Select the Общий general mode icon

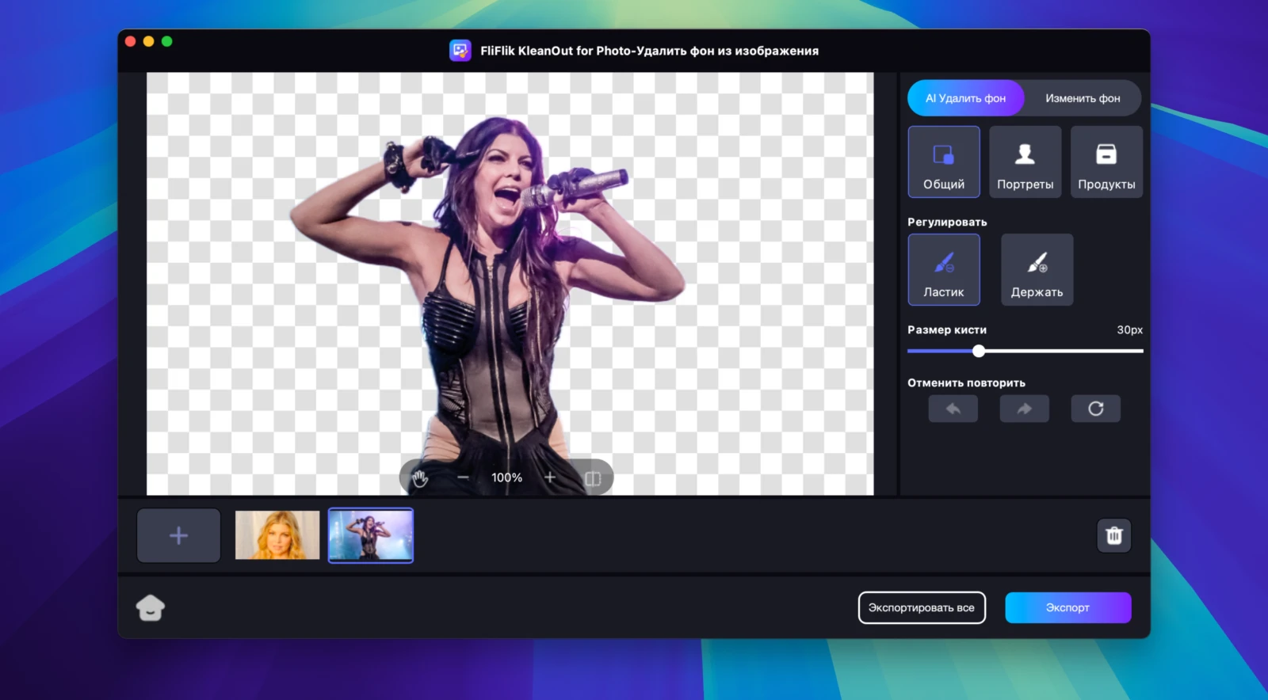coord(943,162)
